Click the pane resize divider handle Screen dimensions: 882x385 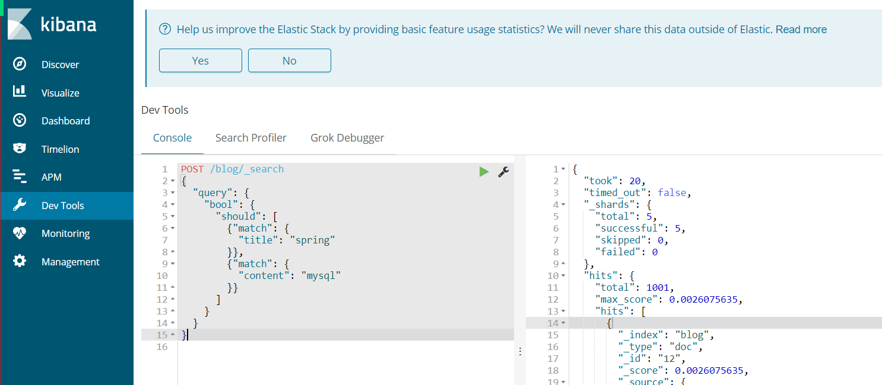(520, 351)
